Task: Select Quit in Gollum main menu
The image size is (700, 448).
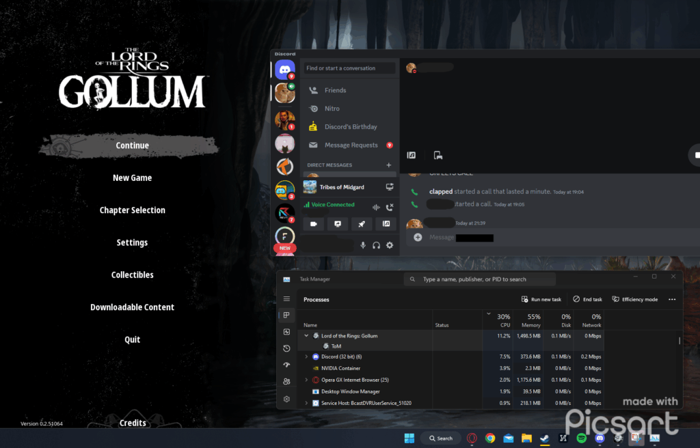Action: pyautogui.click(x=132, y=339)
